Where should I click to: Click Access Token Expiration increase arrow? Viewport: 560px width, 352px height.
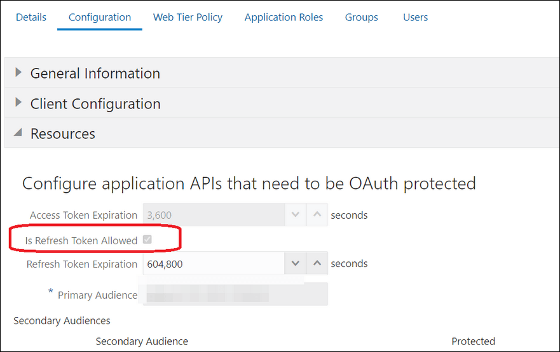tap(317, 214)
